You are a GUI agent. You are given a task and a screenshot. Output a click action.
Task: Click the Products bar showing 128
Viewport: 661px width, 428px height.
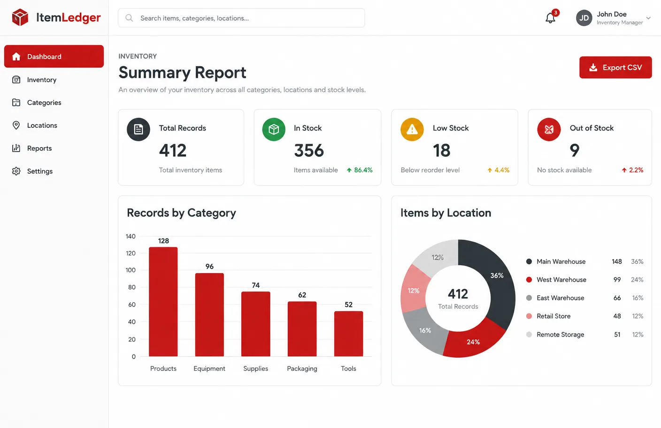point(163,302)
